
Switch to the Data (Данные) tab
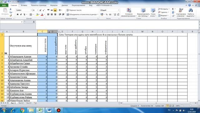tap(65, 5)
